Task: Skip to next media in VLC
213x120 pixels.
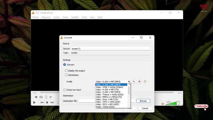Action: pos(52,102)
